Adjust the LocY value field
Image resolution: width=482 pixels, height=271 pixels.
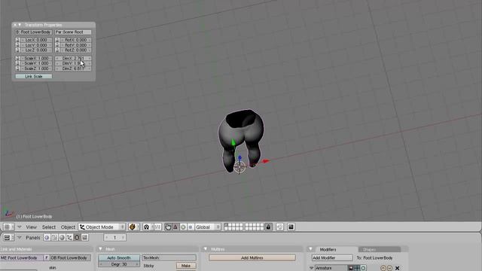click(36, 45)
